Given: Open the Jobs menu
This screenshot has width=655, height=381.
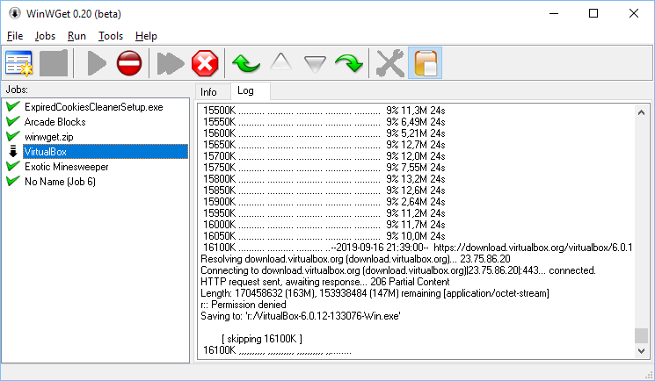Looking at the screenshot, I should (x=45, y=36).
